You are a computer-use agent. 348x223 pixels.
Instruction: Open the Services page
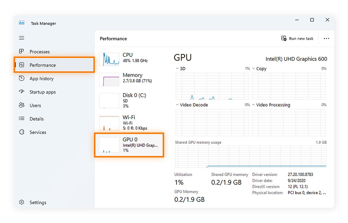pyautogui.click(x=38, y=132)
